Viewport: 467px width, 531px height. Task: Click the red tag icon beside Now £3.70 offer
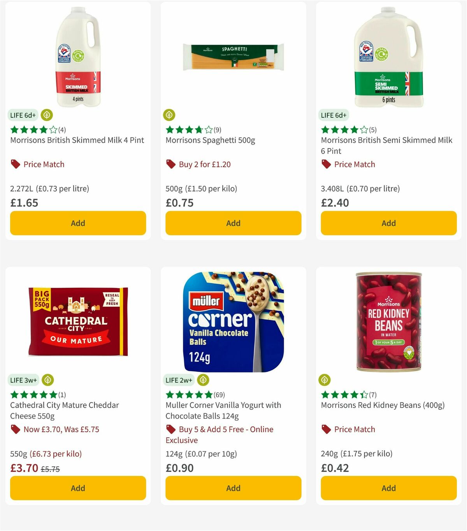[15, 430]
